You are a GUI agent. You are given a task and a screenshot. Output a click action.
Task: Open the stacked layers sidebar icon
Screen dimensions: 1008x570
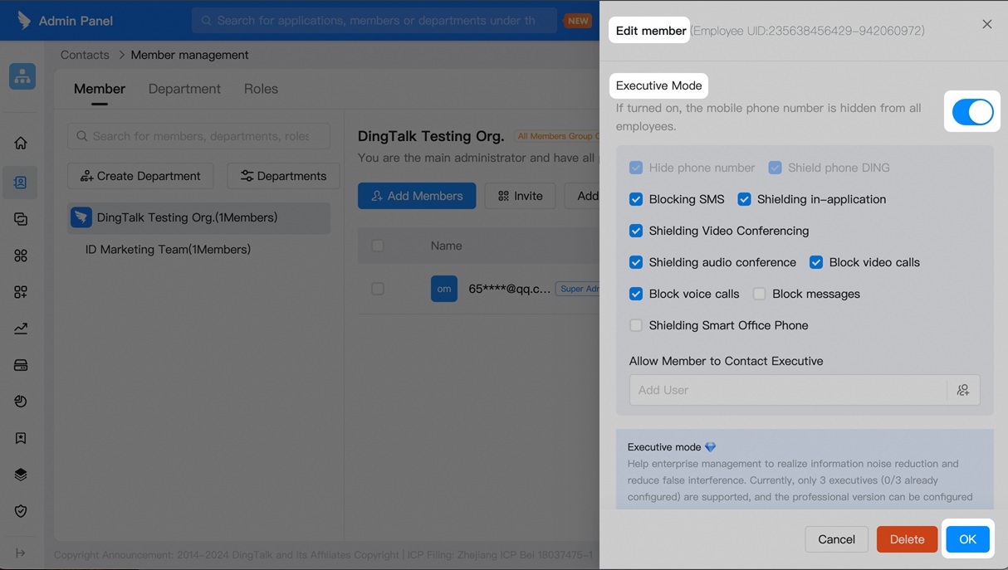point(21,475)
